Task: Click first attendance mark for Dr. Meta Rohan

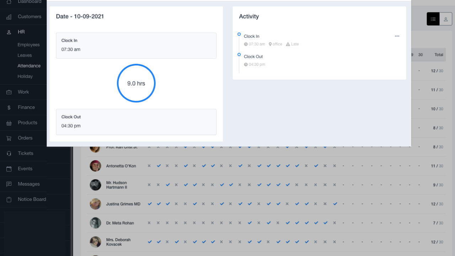Action: point(149,223)
